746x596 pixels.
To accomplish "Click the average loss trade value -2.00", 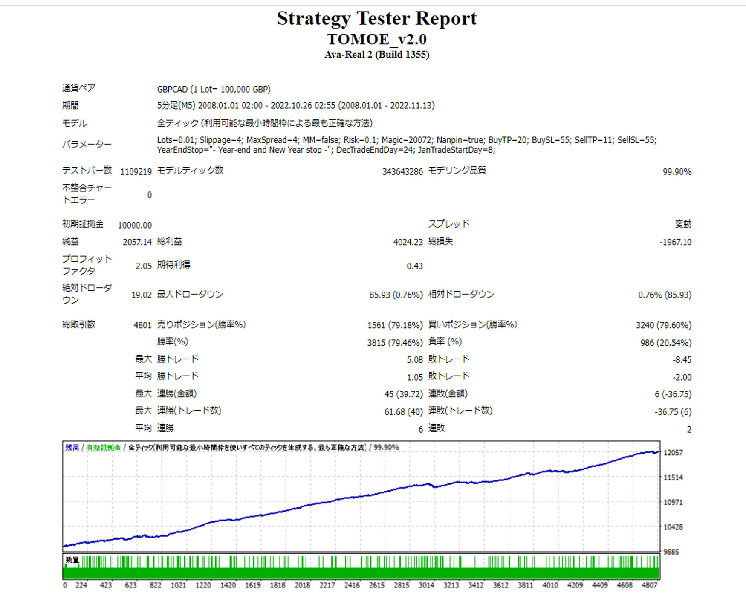I will tap(682, 377).
